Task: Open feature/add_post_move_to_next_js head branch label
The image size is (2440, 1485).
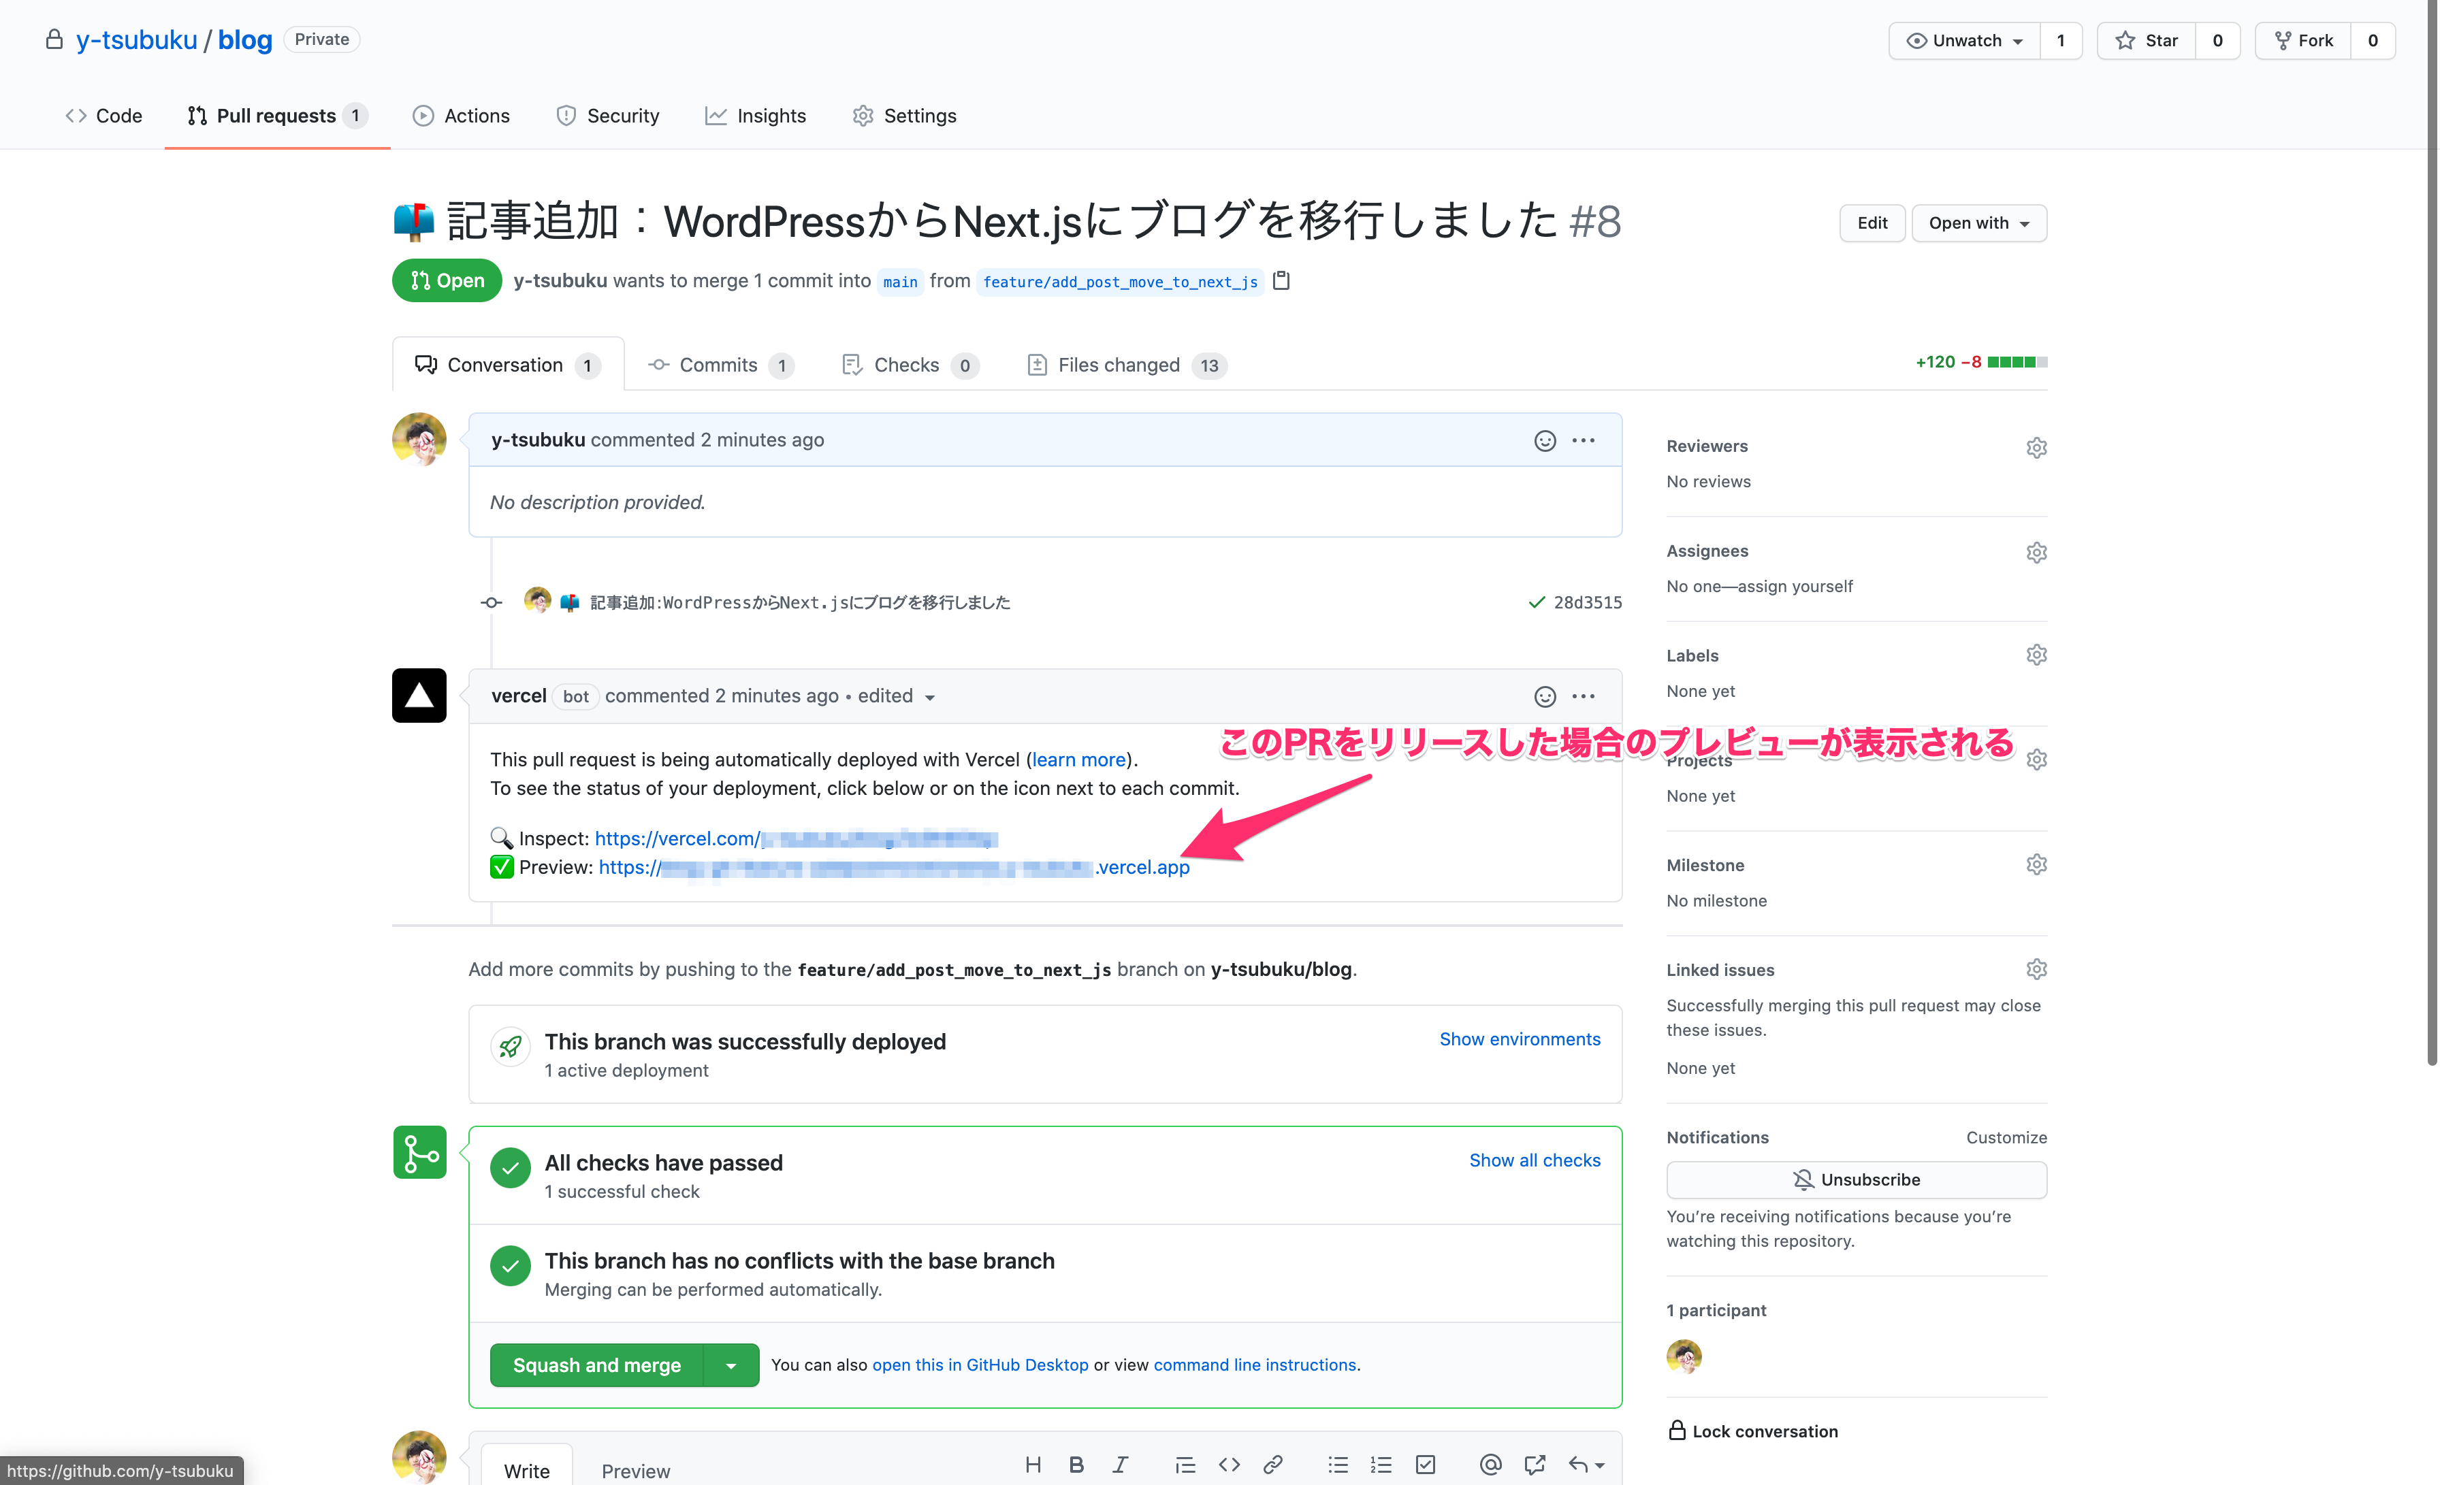Action: (x=1120, y=282)
